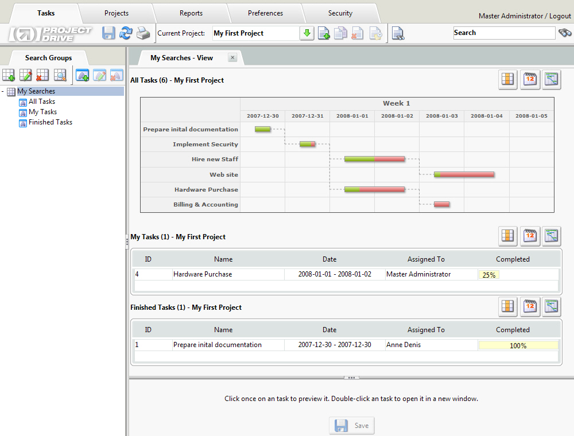
Task: Switch Finished Tasks section to table view
Action: pos(508,306)
